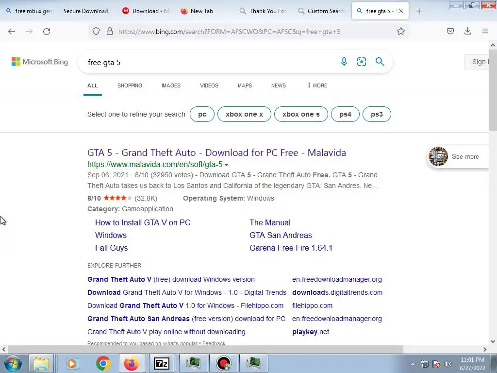Open 'How to Install GTA V on PC'
This screenshot has width=497, height=373.
[x=143, y=222]
